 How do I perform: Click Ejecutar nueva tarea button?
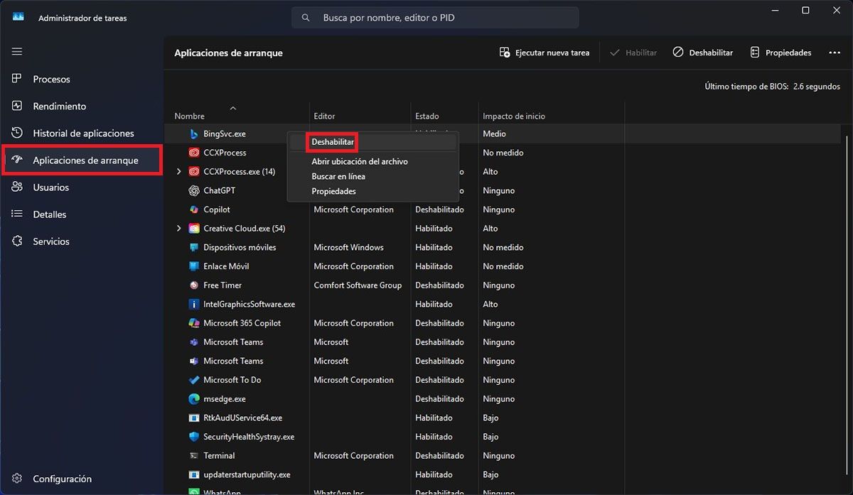[x=544, y=53]
